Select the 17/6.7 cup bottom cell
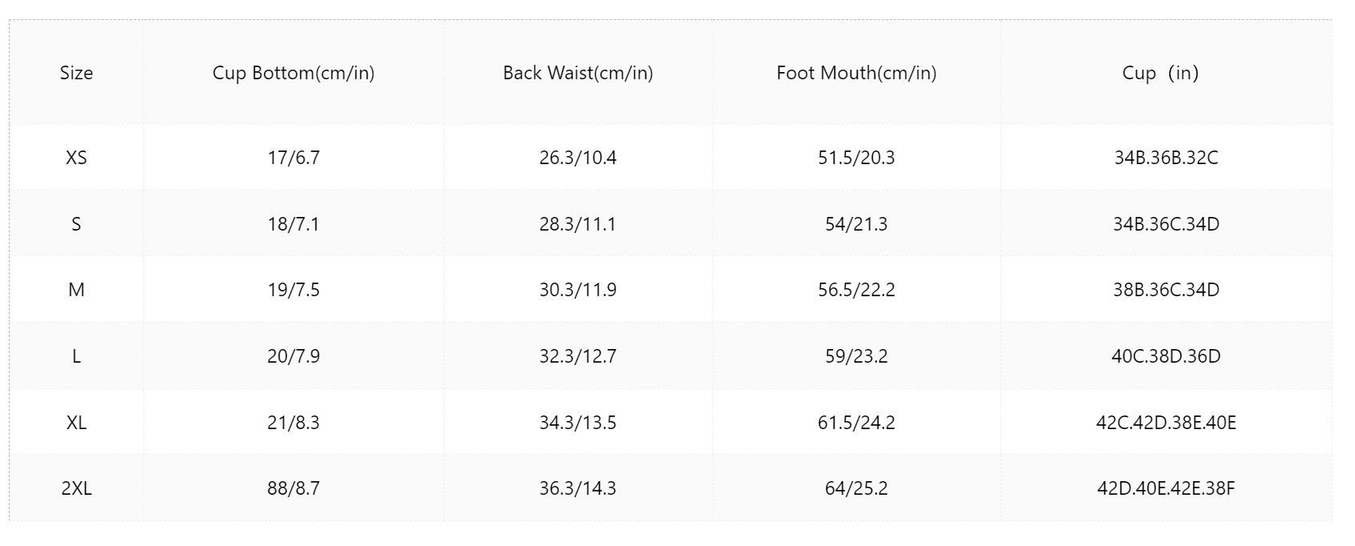The width and height of the screenshot is (1355, 546). (294, 158)
